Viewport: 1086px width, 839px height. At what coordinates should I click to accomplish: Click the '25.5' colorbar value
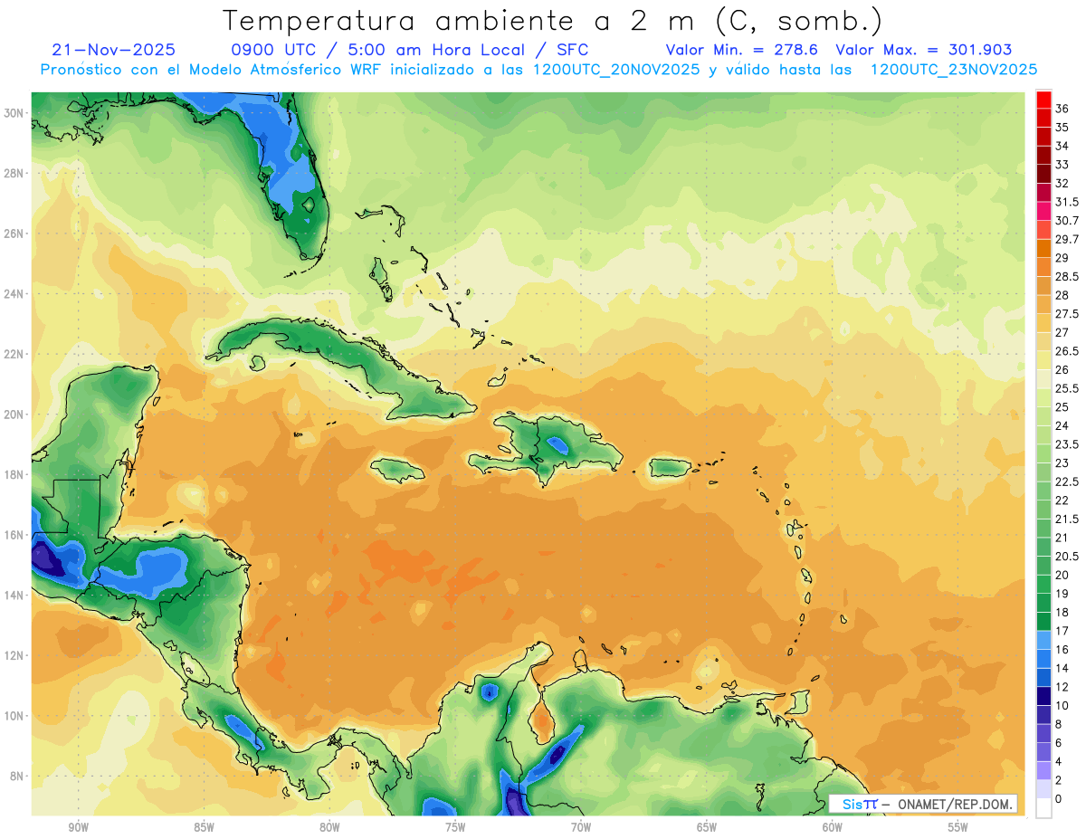[1067, 389]
